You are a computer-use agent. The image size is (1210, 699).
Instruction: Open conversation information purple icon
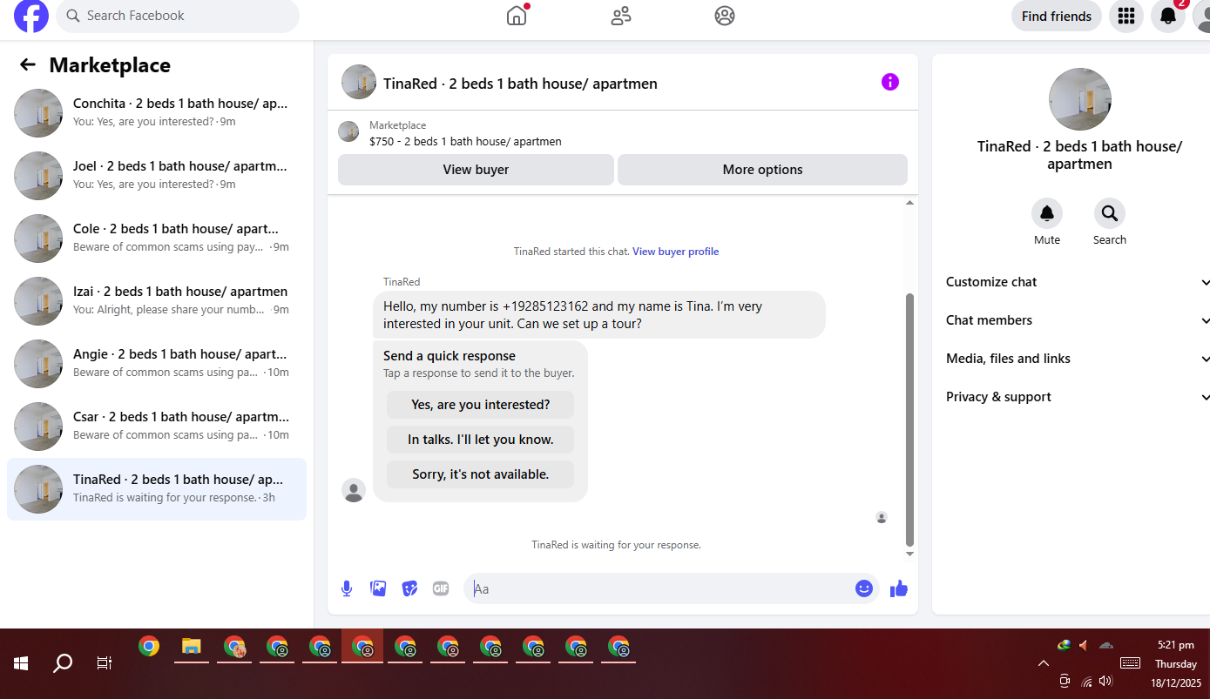[889, 82]
